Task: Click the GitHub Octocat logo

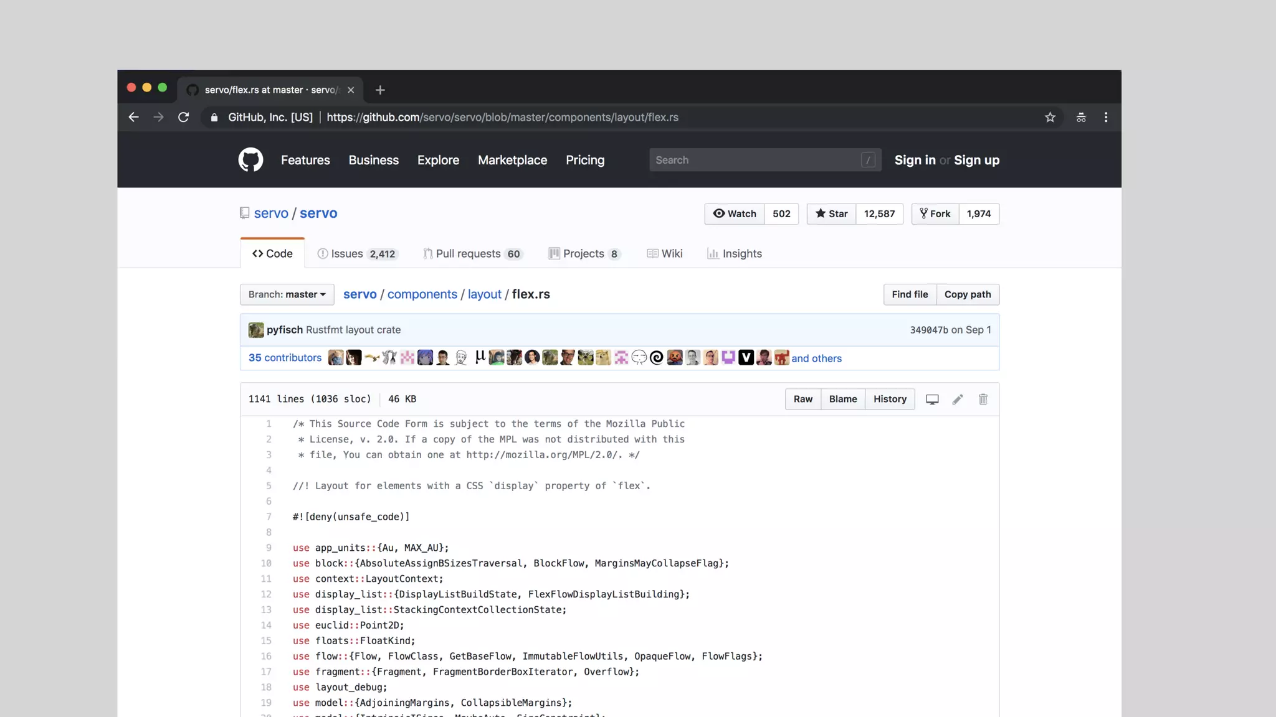Action: point(250,160)
